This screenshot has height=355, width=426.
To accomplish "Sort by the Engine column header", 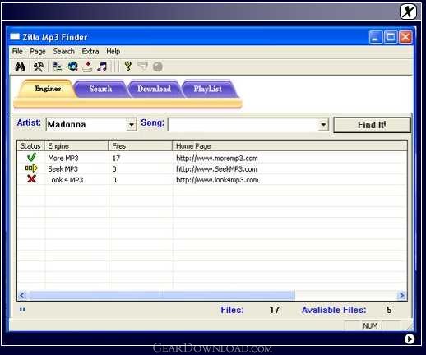I will tap(76, 146).
